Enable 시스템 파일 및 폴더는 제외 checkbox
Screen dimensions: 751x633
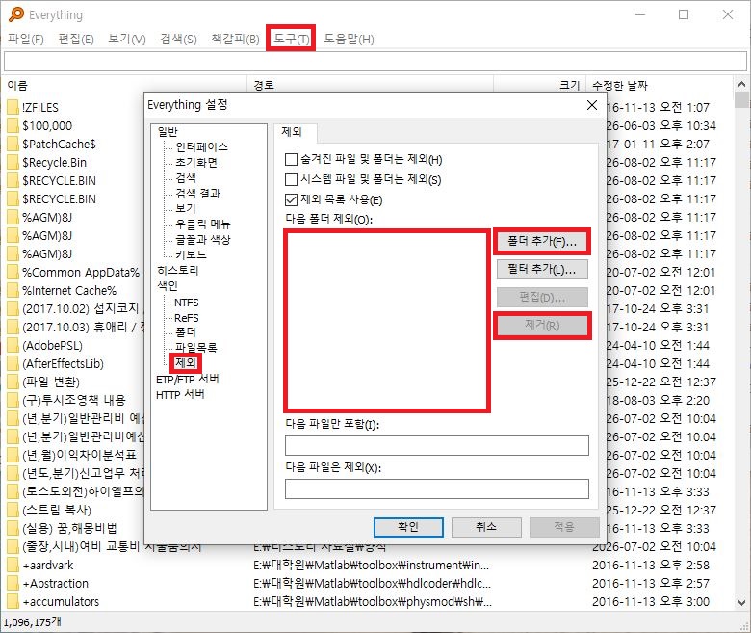[x=291, y=179]
